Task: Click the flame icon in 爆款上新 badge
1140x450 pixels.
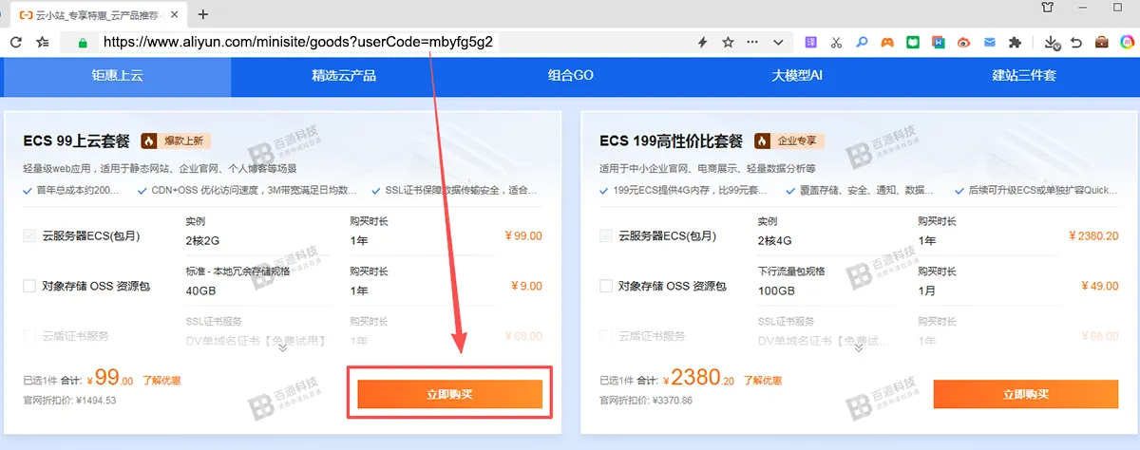Action: (x=149, y=141)
